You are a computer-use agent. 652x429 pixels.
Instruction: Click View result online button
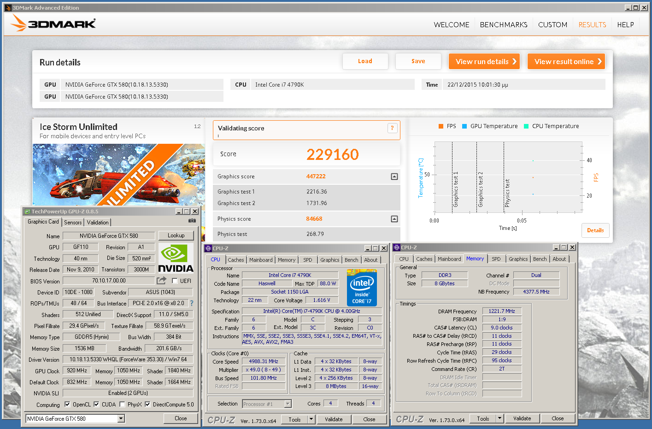click(x=566, y=61)
